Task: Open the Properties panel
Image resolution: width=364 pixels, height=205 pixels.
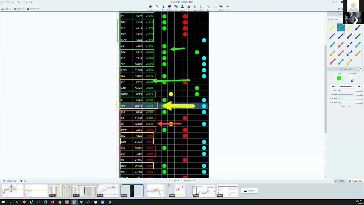Action: point(355,181)
